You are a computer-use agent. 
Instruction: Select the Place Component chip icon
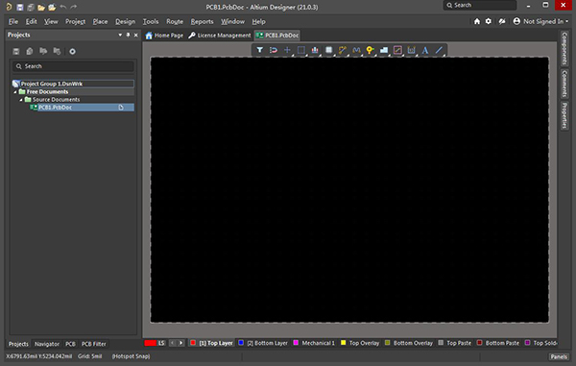pyautogui.click(x=328, y=50)
